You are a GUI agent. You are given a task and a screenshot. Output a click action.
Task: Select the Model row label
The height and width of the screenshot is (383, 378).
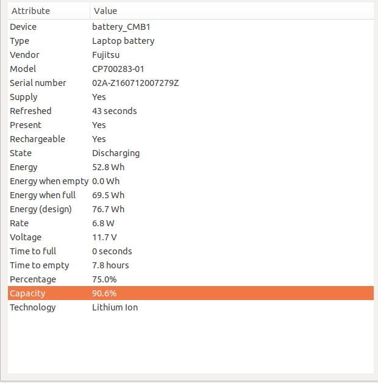pos(23,69)
